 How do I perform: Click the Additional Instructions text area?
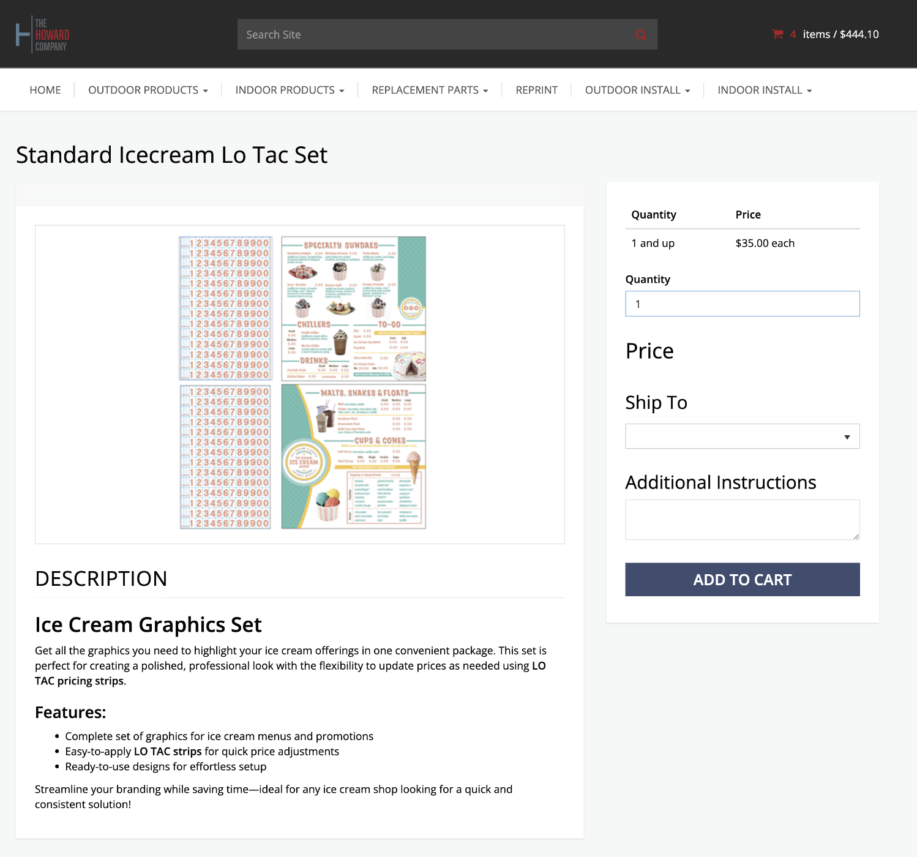click(742, 520)
